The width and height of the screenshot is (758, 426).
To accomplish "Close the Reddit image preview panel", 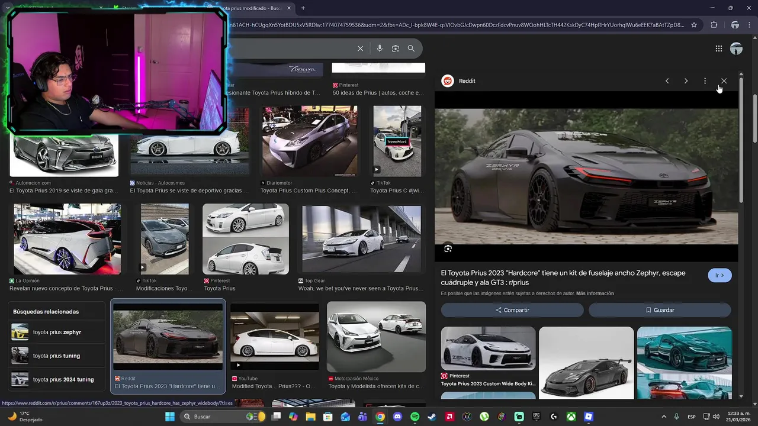I will pos(724,81).
